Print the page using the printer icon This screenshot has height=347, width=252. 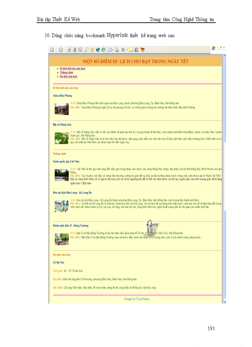coord(117,49)
